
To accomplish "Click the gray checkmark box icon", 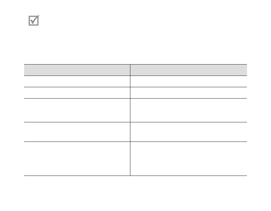I will 34,21.
